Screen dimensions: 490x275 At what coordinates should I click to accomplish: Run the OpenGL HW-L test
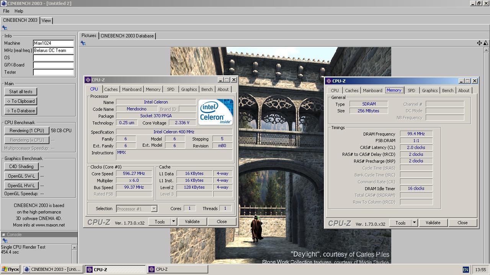(x=21, y=186)
